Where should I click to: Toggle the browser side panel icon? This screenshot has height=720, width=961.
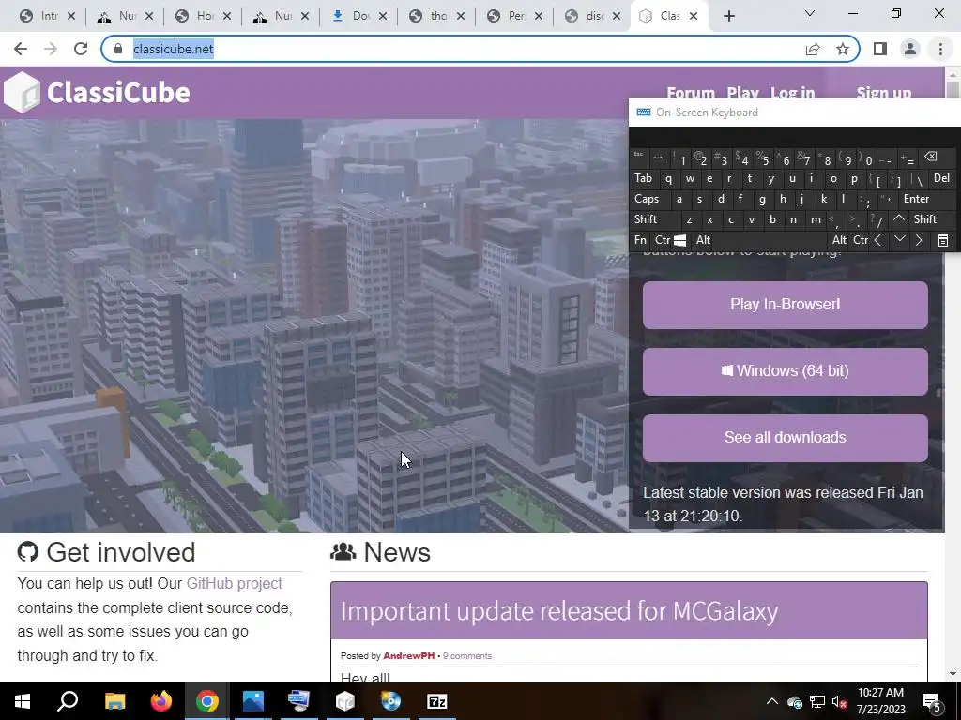880,49
